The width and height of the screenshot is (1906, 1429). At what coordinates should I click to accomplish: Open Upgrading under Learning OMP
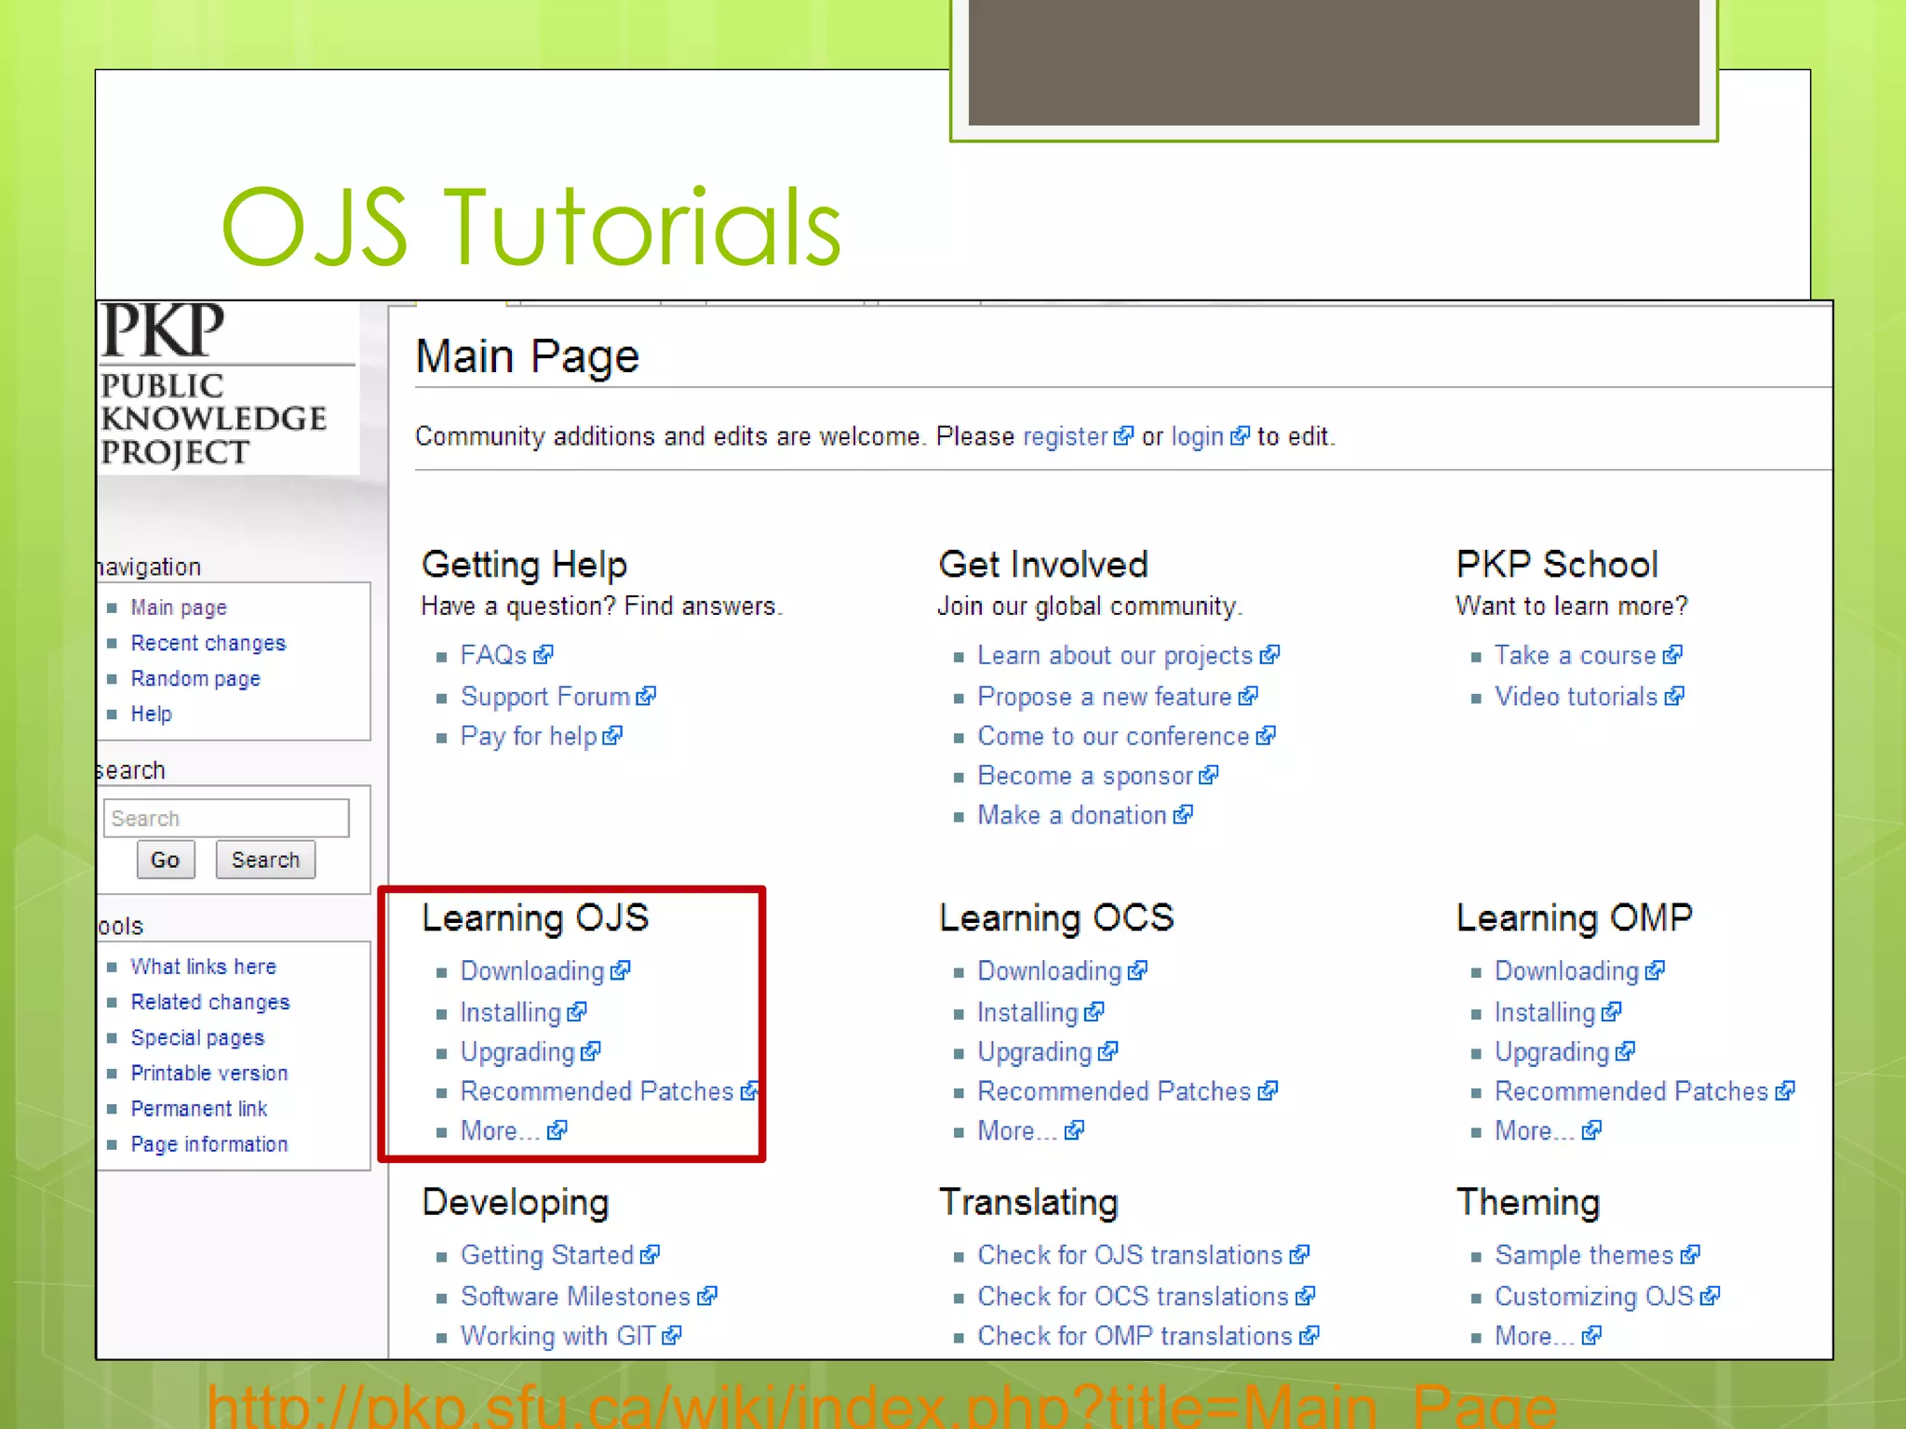point(1552,1051)
